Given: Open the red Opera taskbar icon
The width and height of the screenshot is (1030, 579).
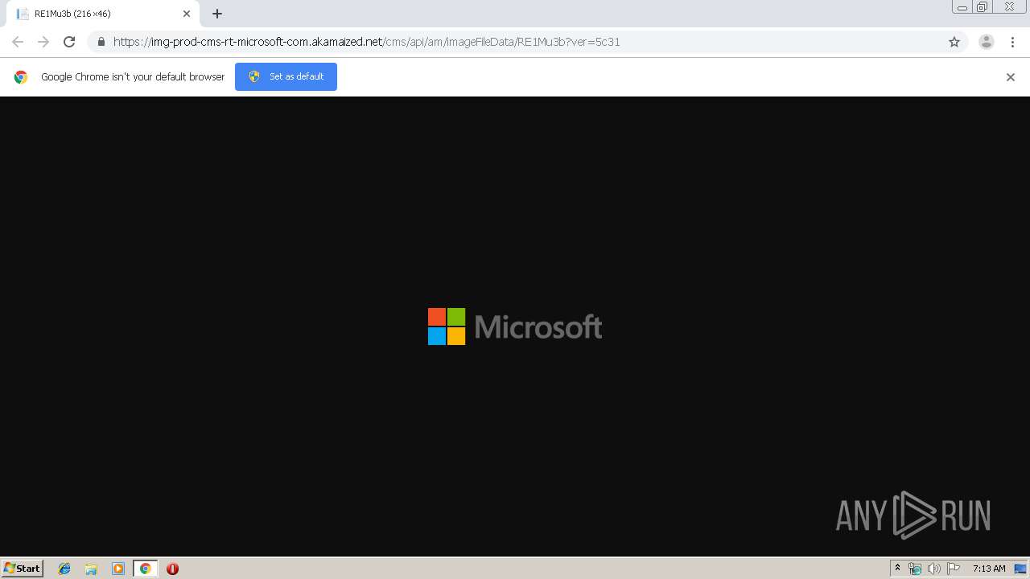Looking at the screenshot, I should pyautogui.click(x=172, y=569).
